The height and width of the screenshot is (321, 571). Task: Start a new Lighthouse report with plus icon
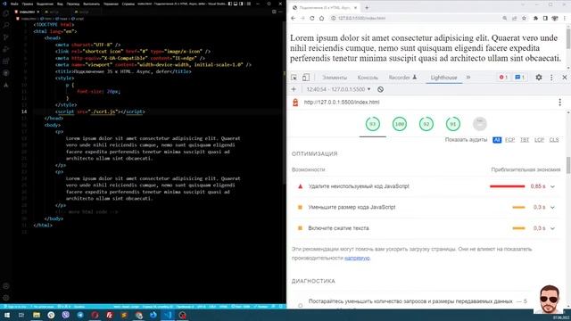(x=294, y=89)
